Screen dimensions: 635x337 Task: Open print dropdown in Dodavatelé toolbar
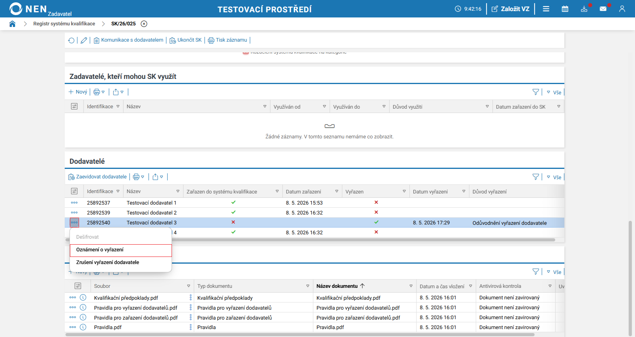139,177
